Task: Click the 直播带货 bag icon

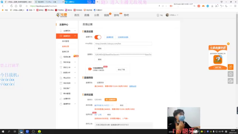Action: click(61, 104)
